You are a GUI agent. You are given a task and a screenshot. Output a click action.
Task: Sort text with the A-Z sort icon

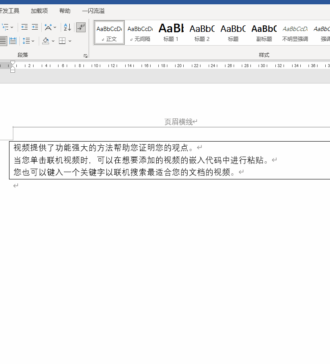[67, 27]
